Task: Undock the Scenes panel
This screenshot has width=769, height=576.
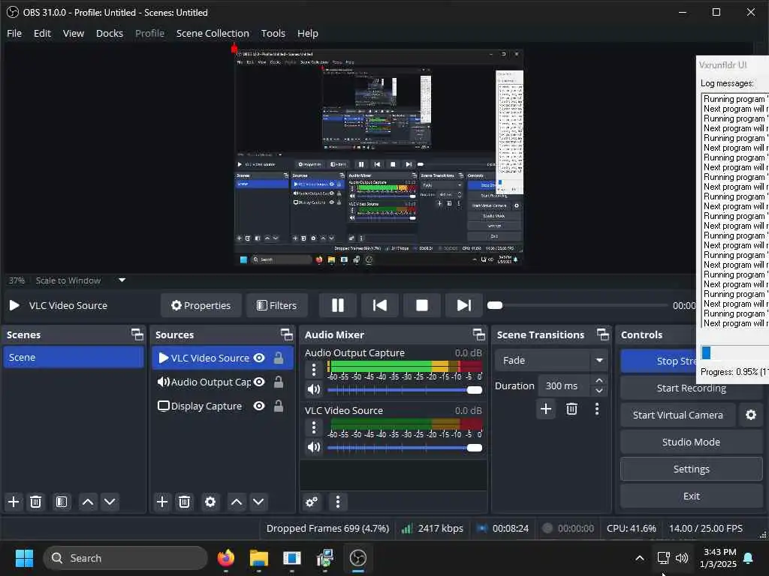Action: pyautogui.click(x=137, y=334)
